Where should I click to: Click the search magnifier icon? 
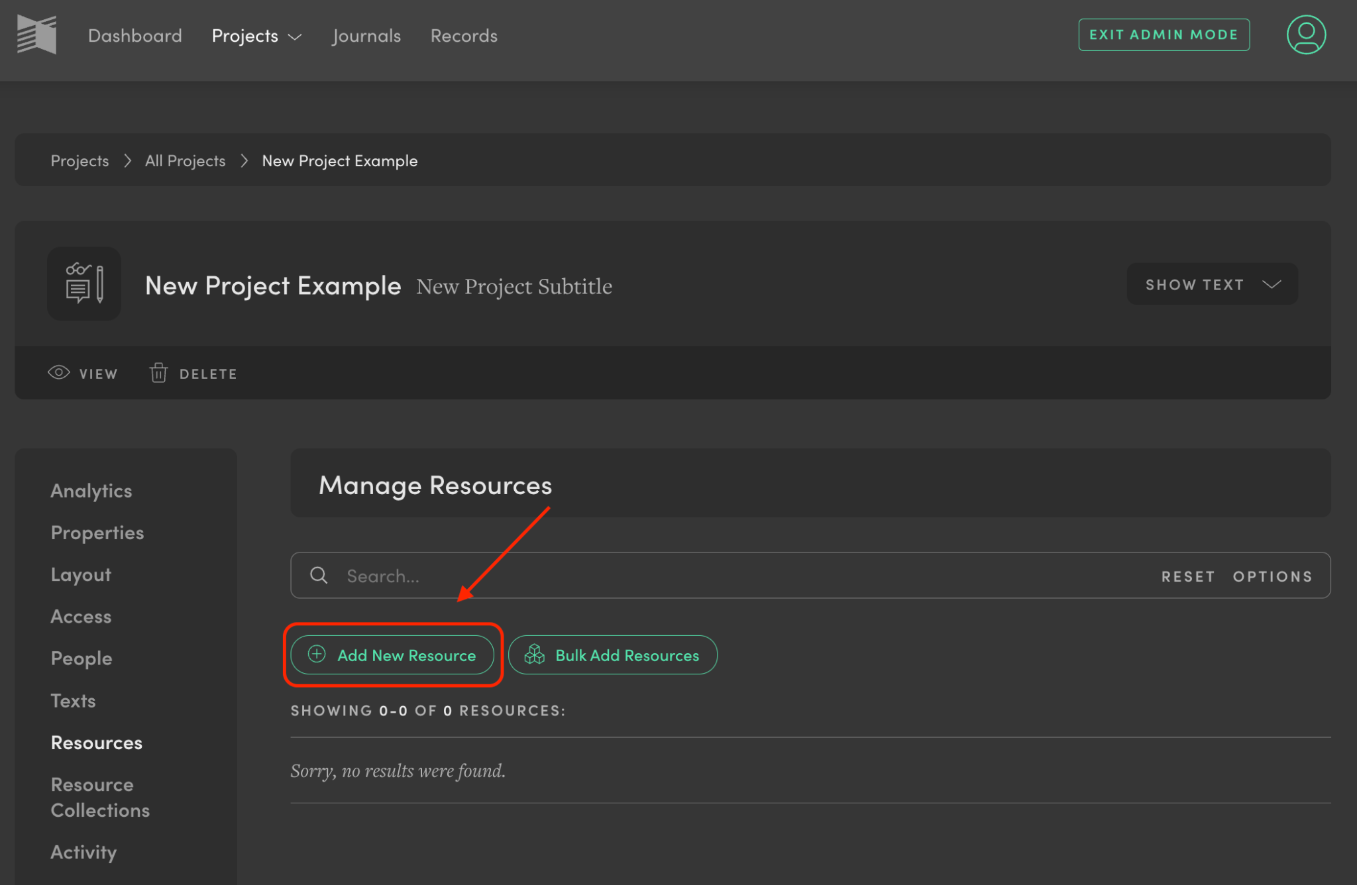tap(319, 575)
